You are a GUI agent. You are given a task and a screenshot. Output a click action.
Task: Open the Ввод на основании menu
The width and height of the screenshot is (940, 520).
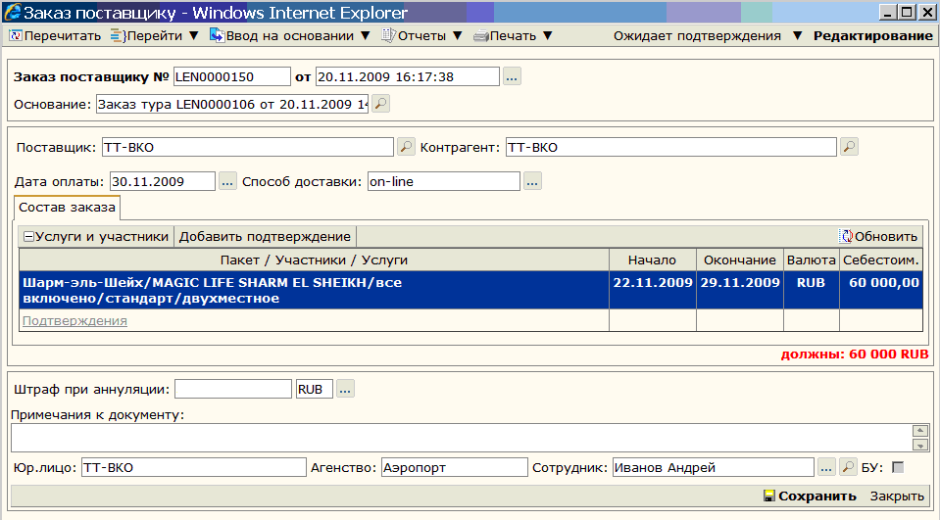289,36
